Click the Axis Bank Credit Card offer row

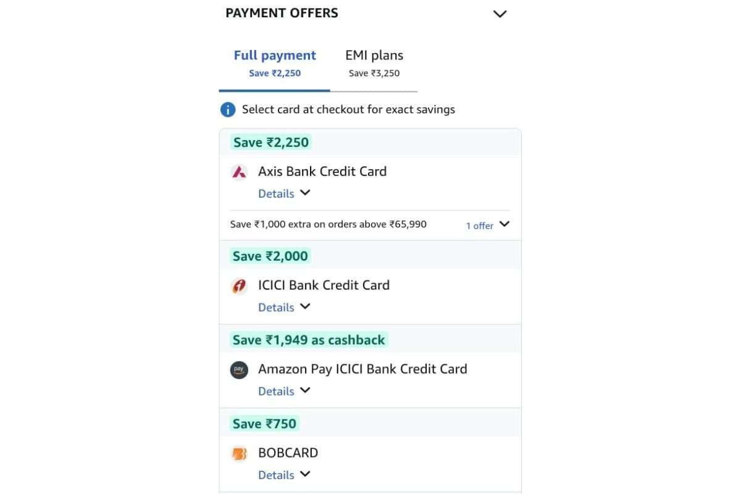pyautogui.click(x=322, y=172)
